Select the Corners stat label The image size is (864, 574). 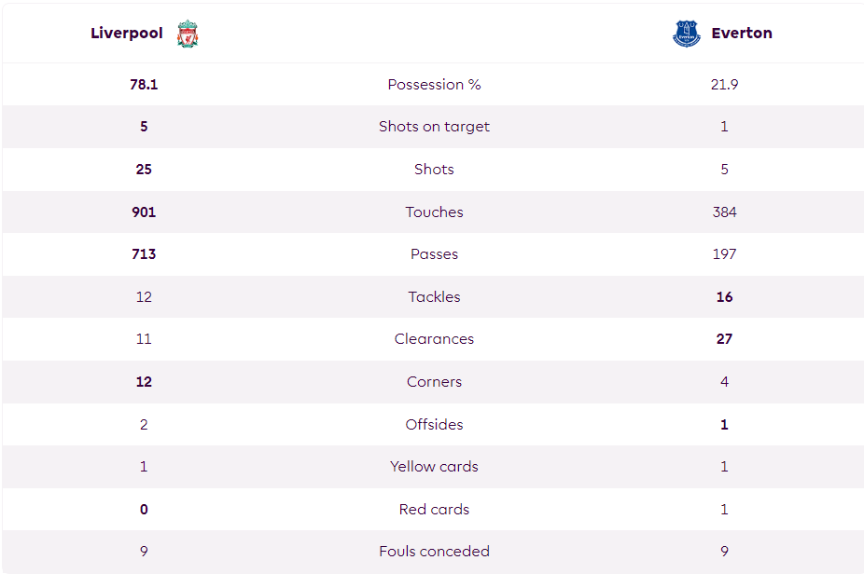(x=434, y=381)
